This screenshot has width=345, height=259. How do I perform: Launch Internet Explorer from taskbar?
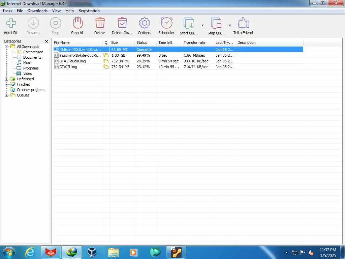(x=30, y=252)
